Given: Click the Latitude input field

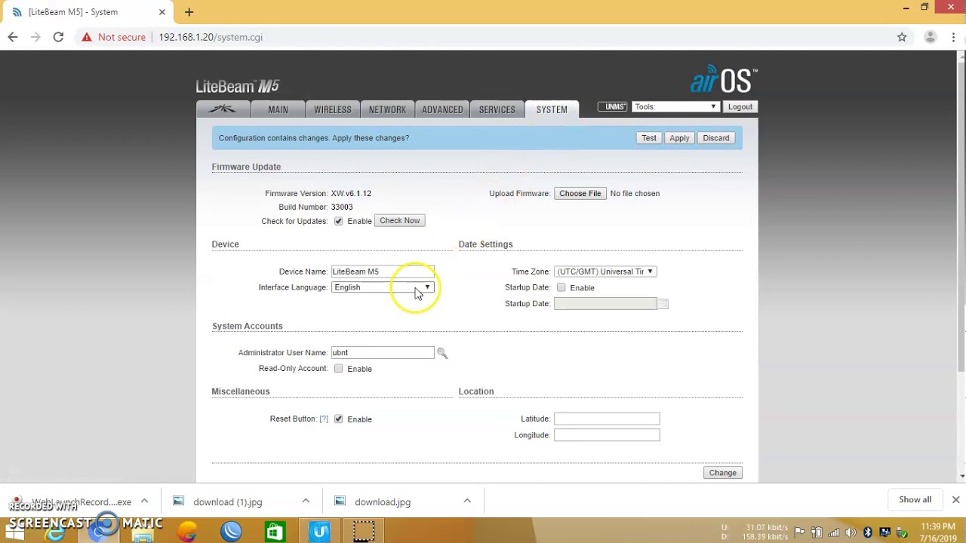Looking at the screenshot, I should pyautogui.click(x=607, y=419).
